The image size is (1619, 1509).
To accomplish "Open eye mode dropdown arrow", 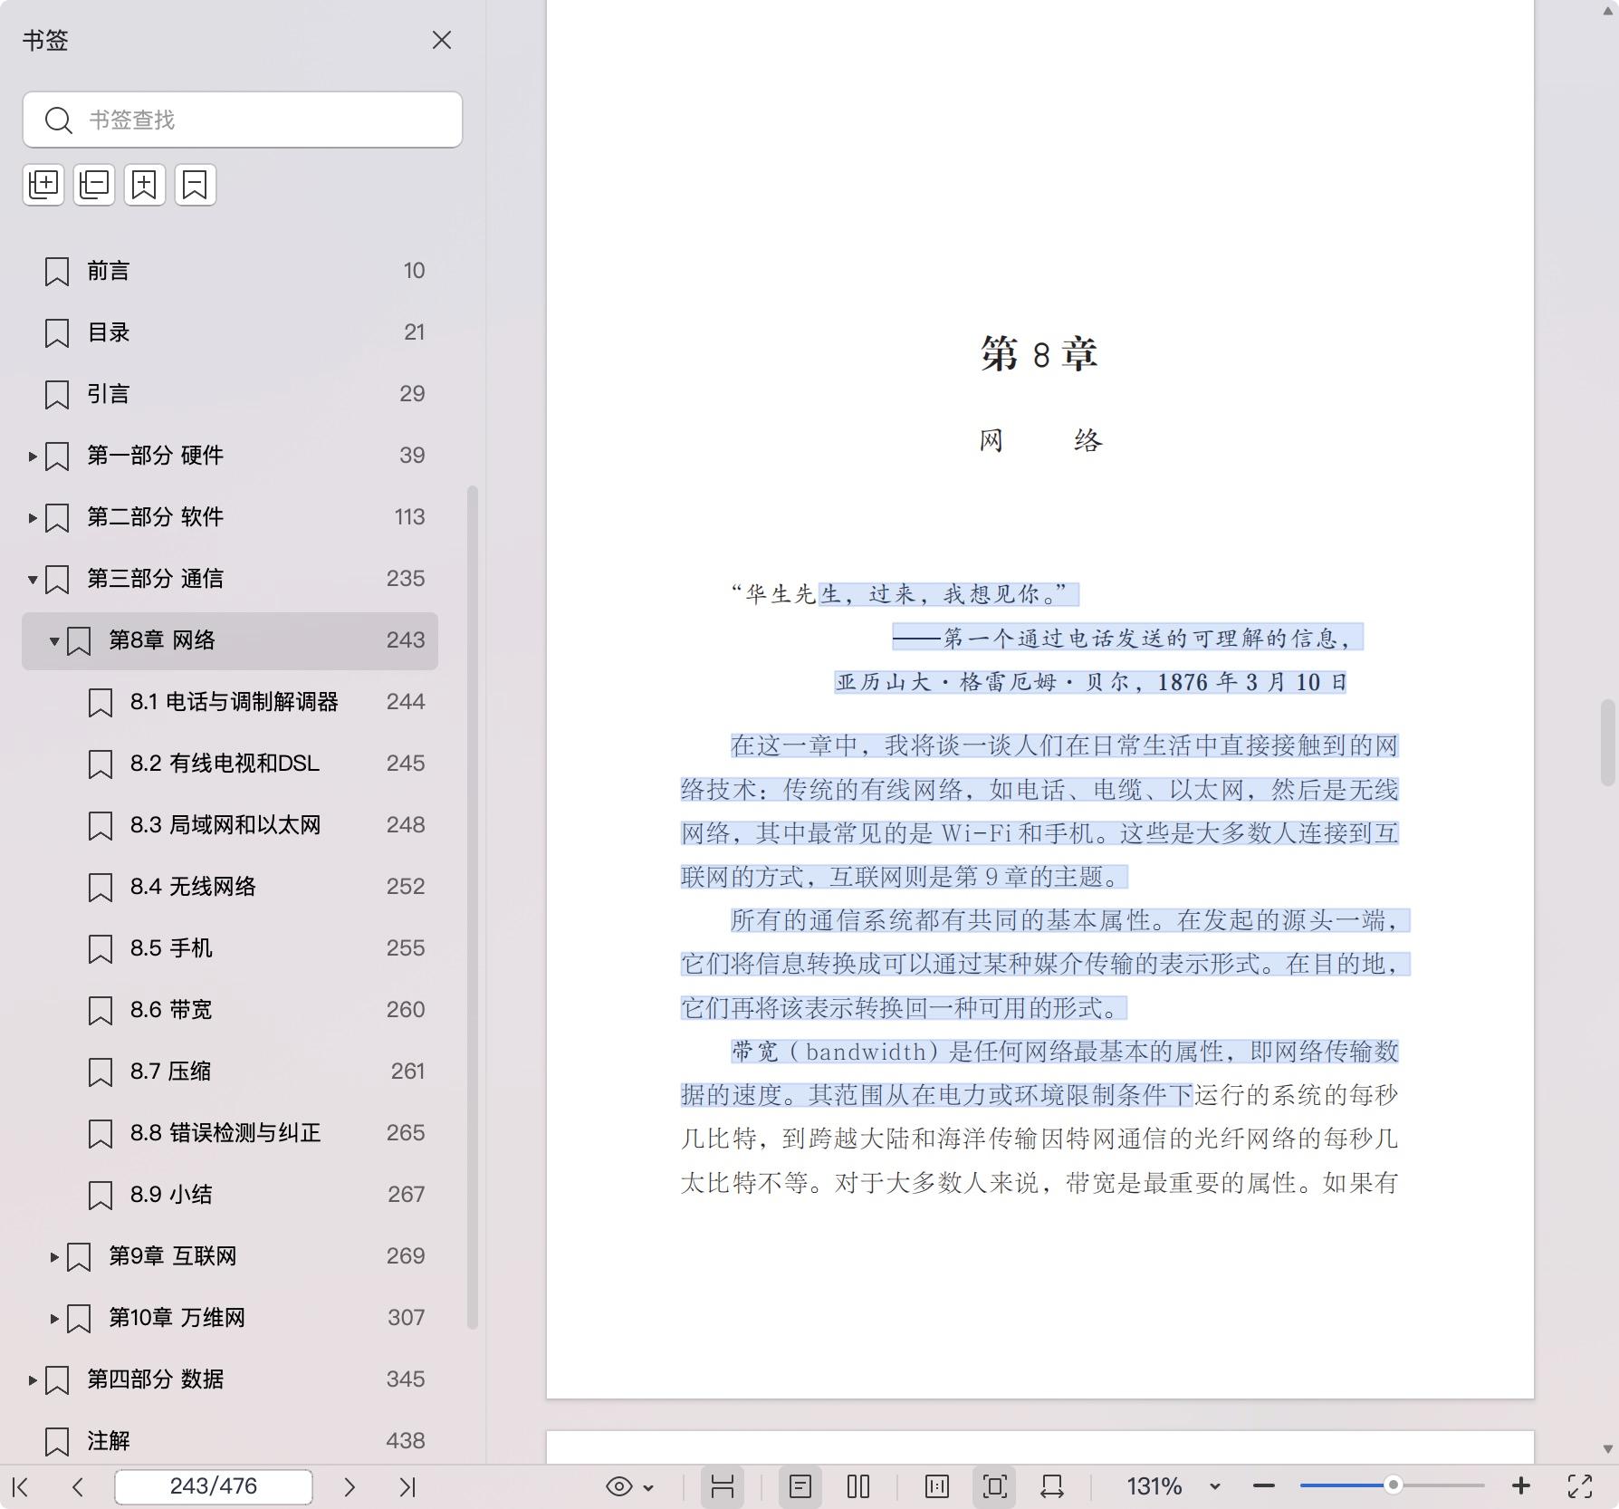I will pyautogui.click(x=648, y=1487).
